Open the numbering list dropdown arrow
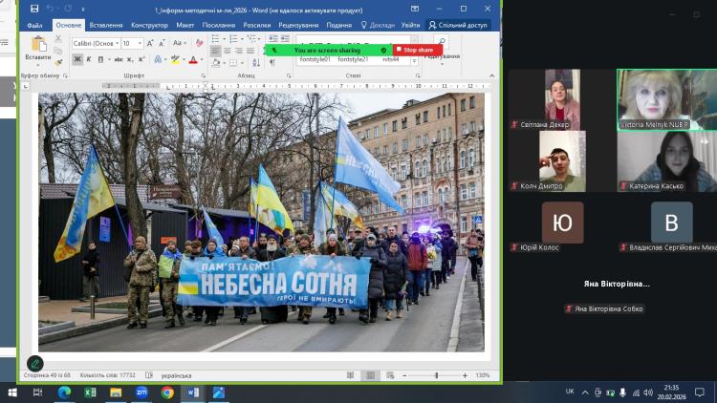 (x=242, y=39)
